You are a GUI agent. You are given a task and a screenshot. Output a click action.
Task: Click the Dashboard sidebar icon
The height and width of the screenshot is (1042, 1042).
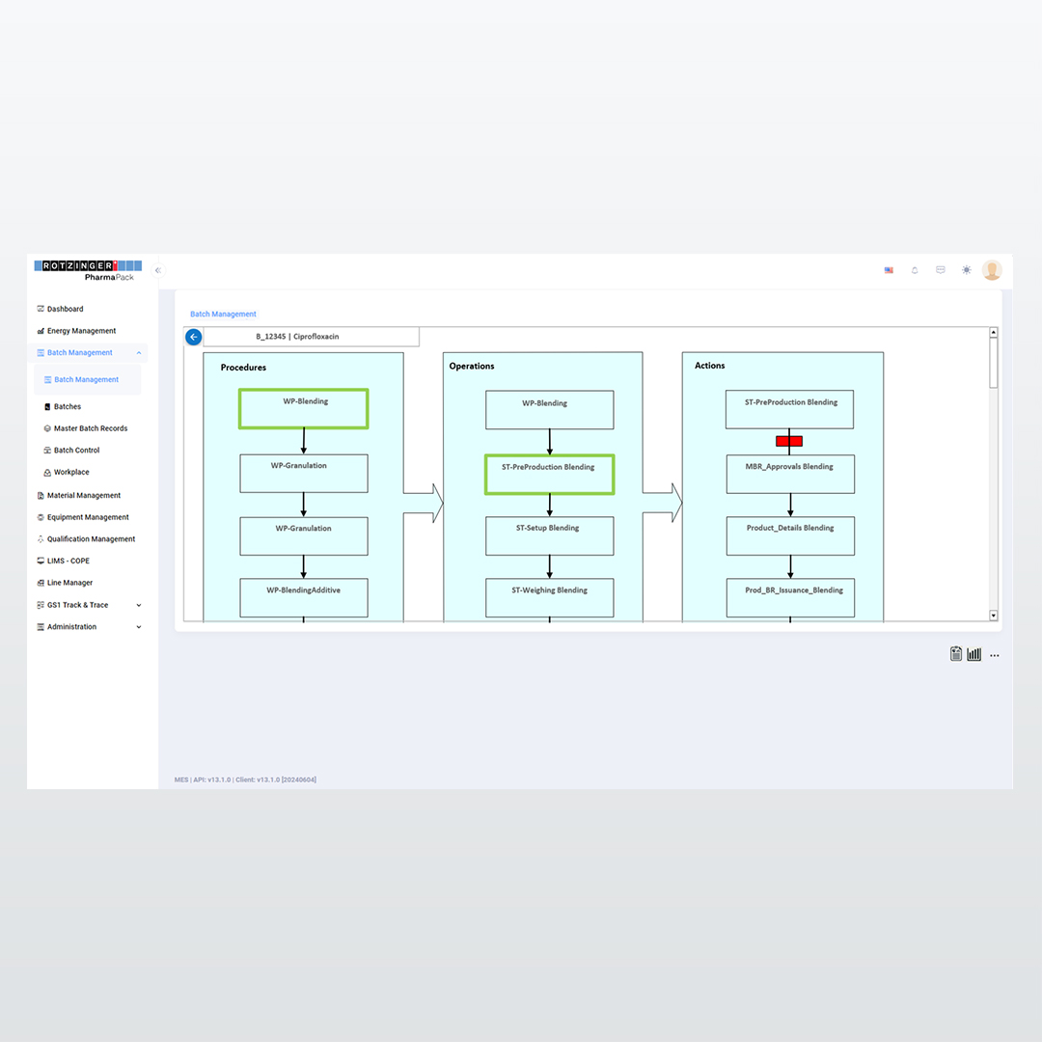(41, 309)
